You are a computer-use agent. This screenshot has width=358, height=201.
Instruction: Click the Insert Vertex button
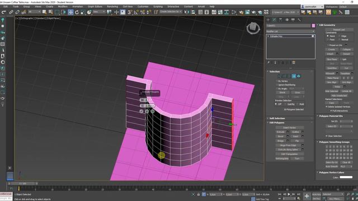click(290, 128)
